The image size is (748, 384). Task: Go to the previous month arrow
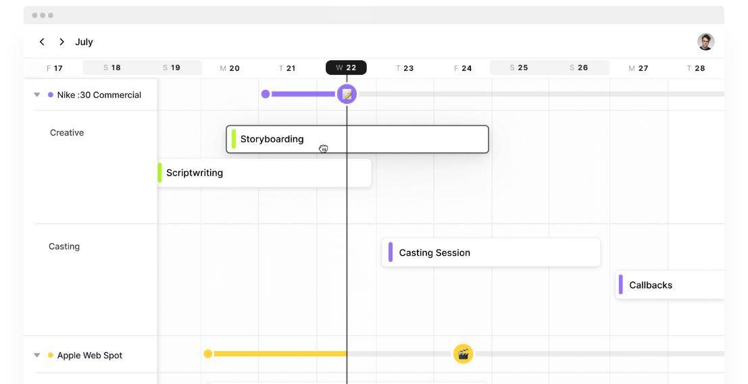[42, 42]
